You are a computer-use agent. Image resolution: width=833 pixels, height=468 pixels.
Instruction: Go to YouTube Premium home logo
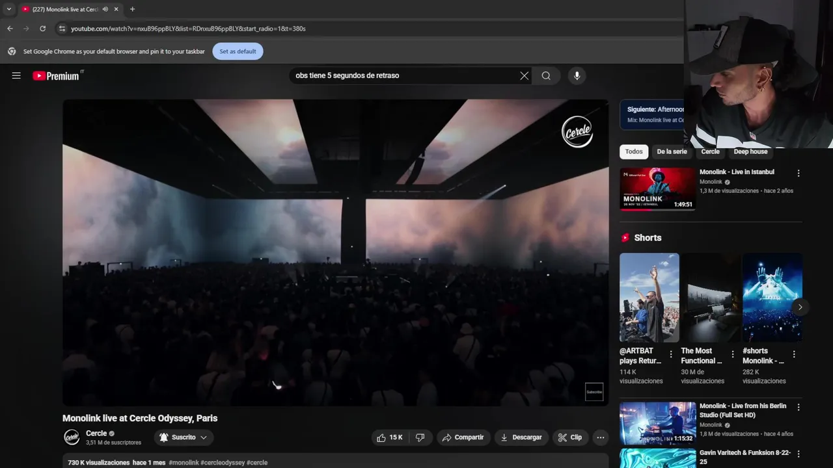tap(56, 76)
